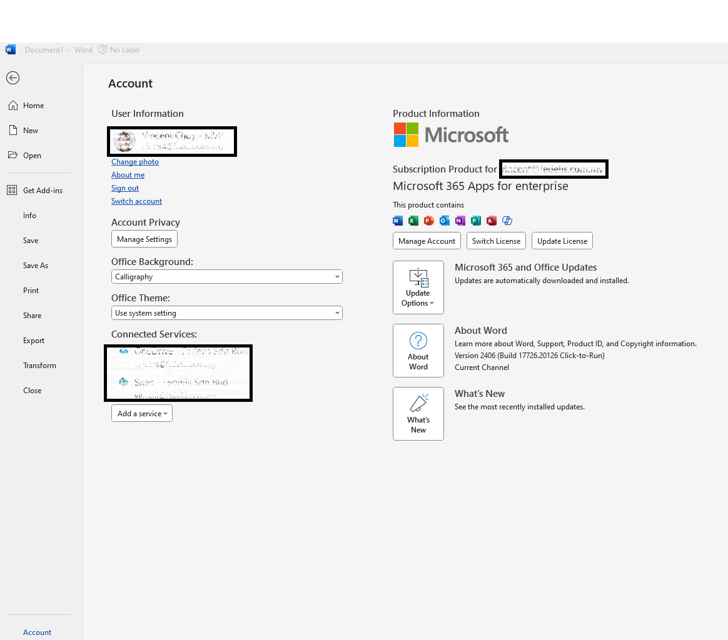Click the About Word button
728x640 pixels.
point(418,351)
